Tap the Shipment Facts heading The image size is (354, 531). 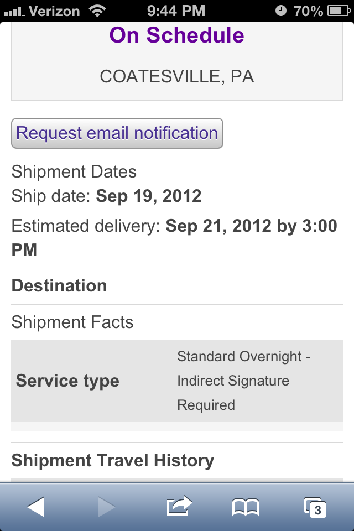[72, 322]
